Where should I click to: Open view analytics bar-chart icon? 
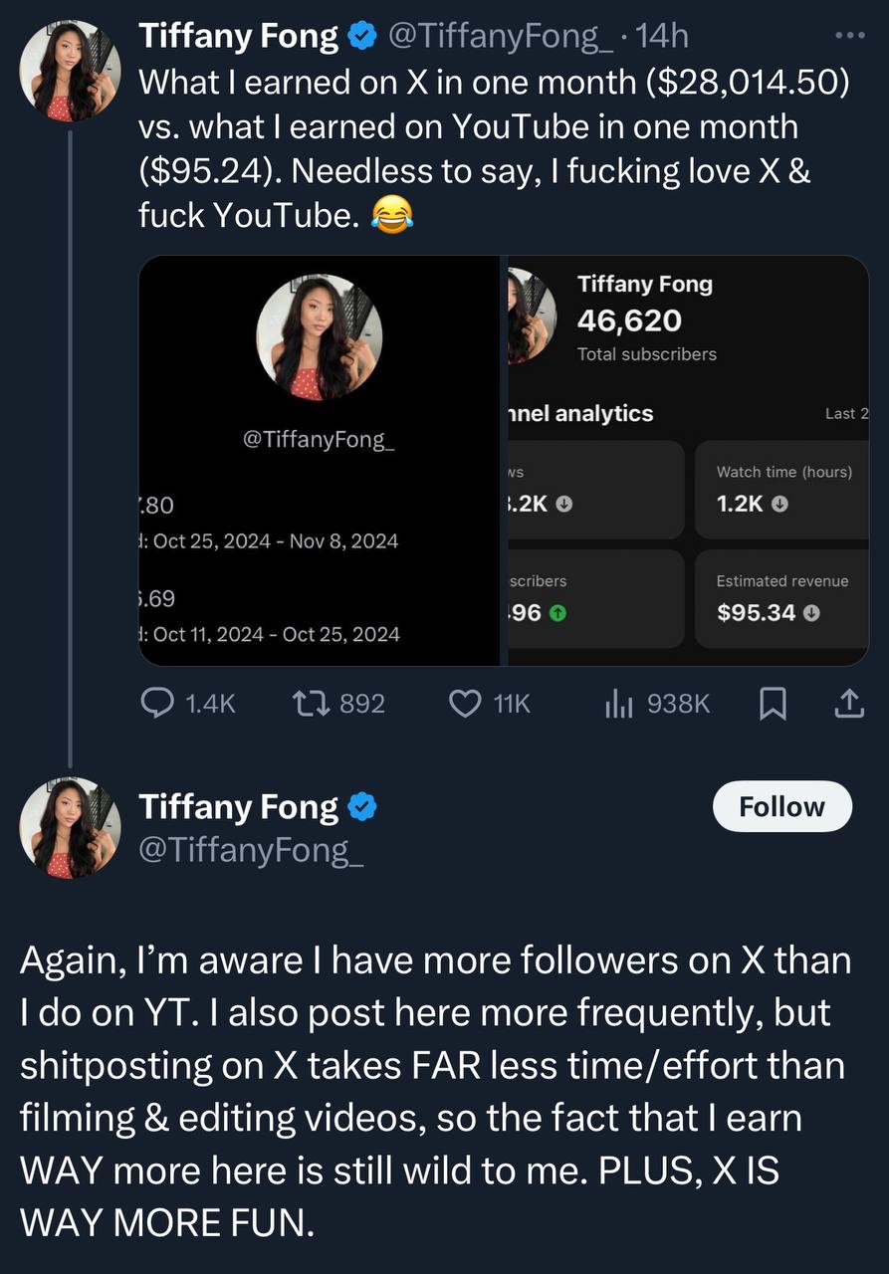point(619,704)
